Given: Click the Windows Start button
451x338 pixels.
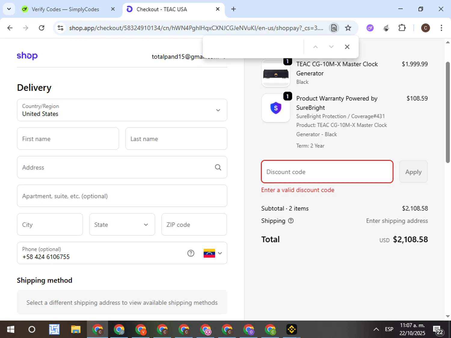Looking at the screenshot, I should coord(11,330).
